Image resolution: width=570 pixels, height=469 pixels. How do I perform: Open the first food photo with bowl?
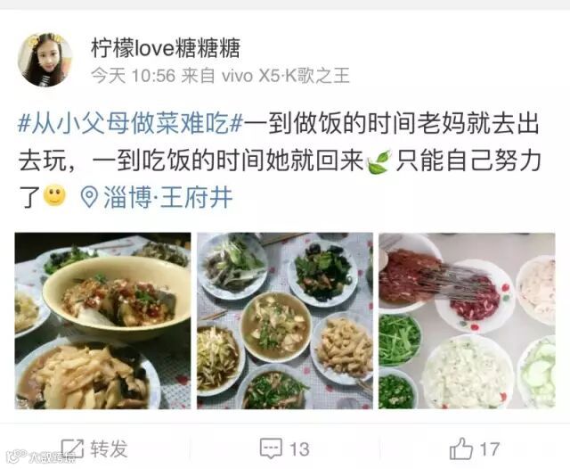pos(102,321)
